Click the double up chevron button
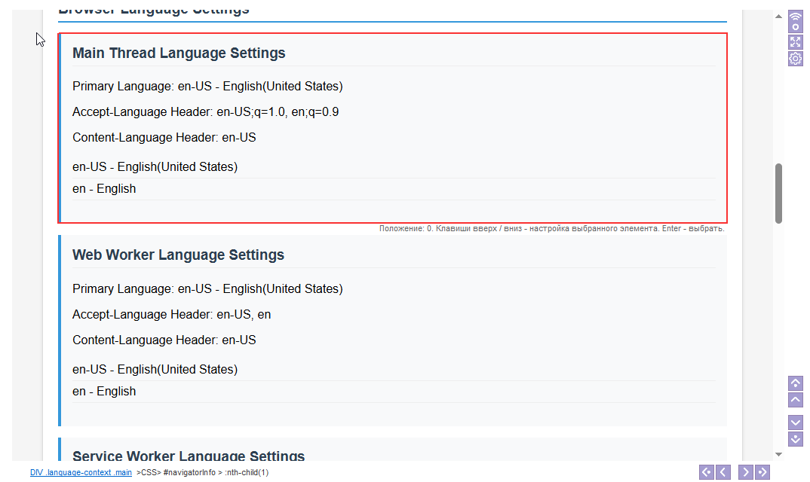This screenshot has height=482, width=810. tap(795, 383)
